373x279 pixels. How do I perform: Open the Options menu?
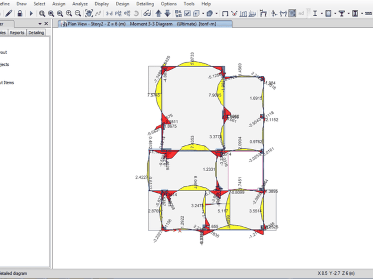(169, 4)
